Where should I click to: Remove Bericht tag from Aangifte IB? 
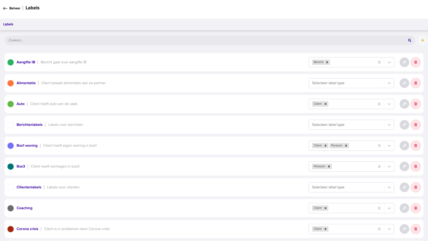(x=327, y=62)
